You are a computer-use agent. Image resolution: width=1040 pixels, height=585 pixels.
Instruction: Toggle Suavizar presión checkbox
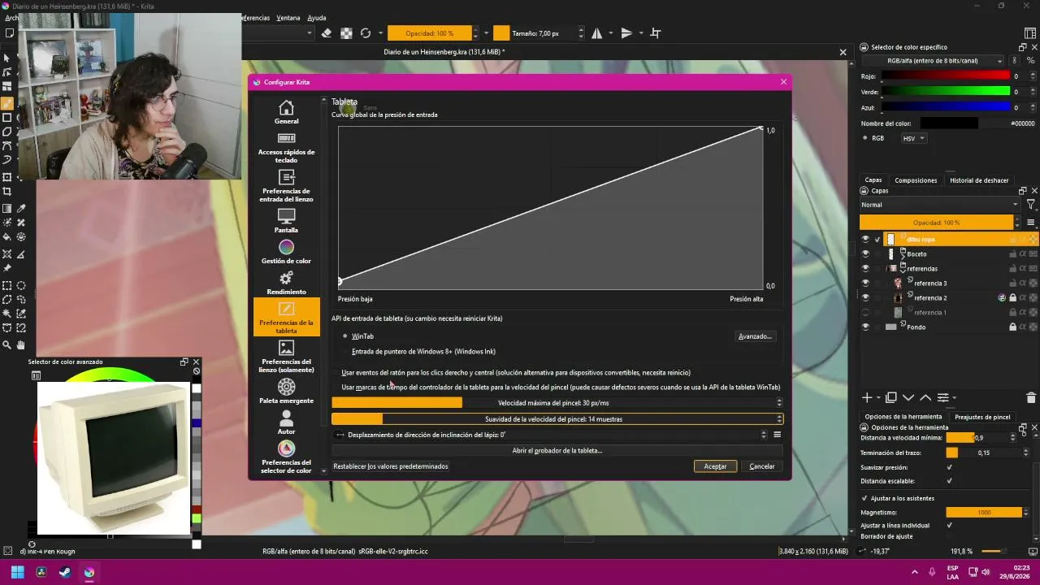[949, 467]
